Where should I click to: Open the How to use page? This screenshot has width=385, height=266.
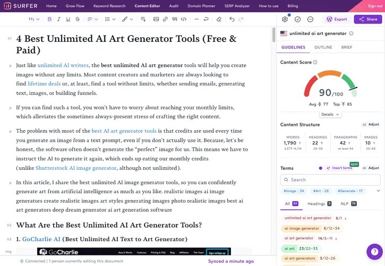click(x=269, y=6)
